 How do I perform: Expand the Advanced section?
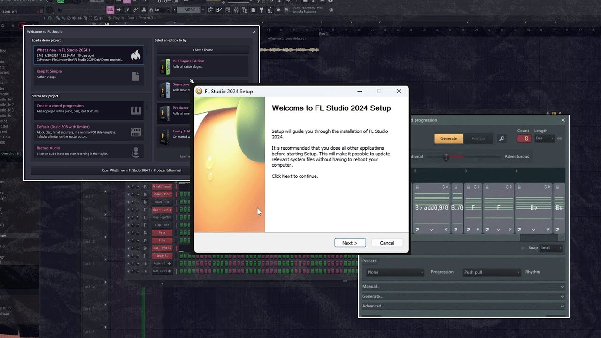pyautogui.click(x=464, y=306)
